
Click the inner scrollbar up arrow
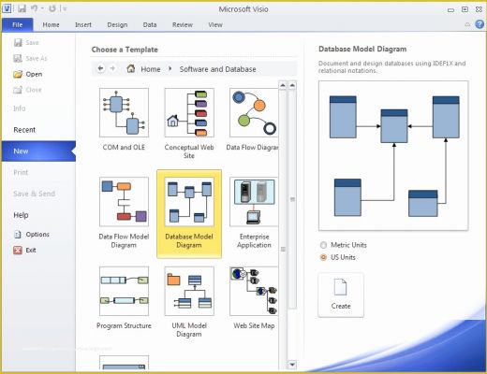283,85
